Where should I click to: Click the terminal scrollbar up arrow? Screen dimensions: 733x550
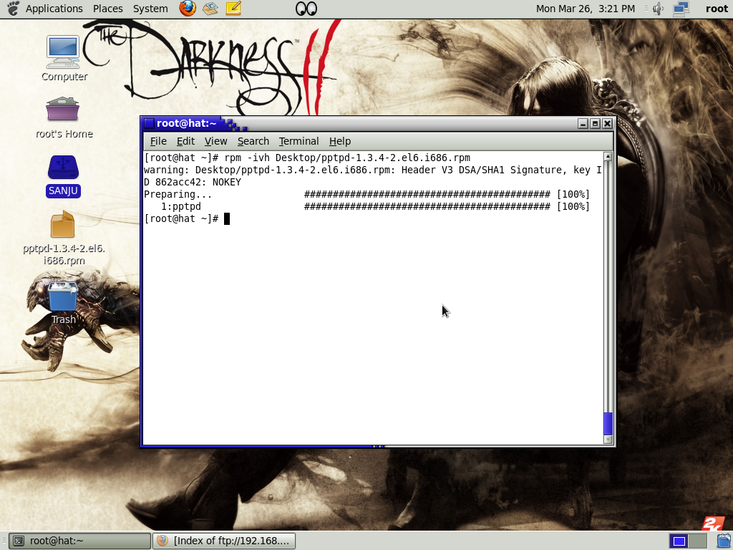tap(608, 157)
